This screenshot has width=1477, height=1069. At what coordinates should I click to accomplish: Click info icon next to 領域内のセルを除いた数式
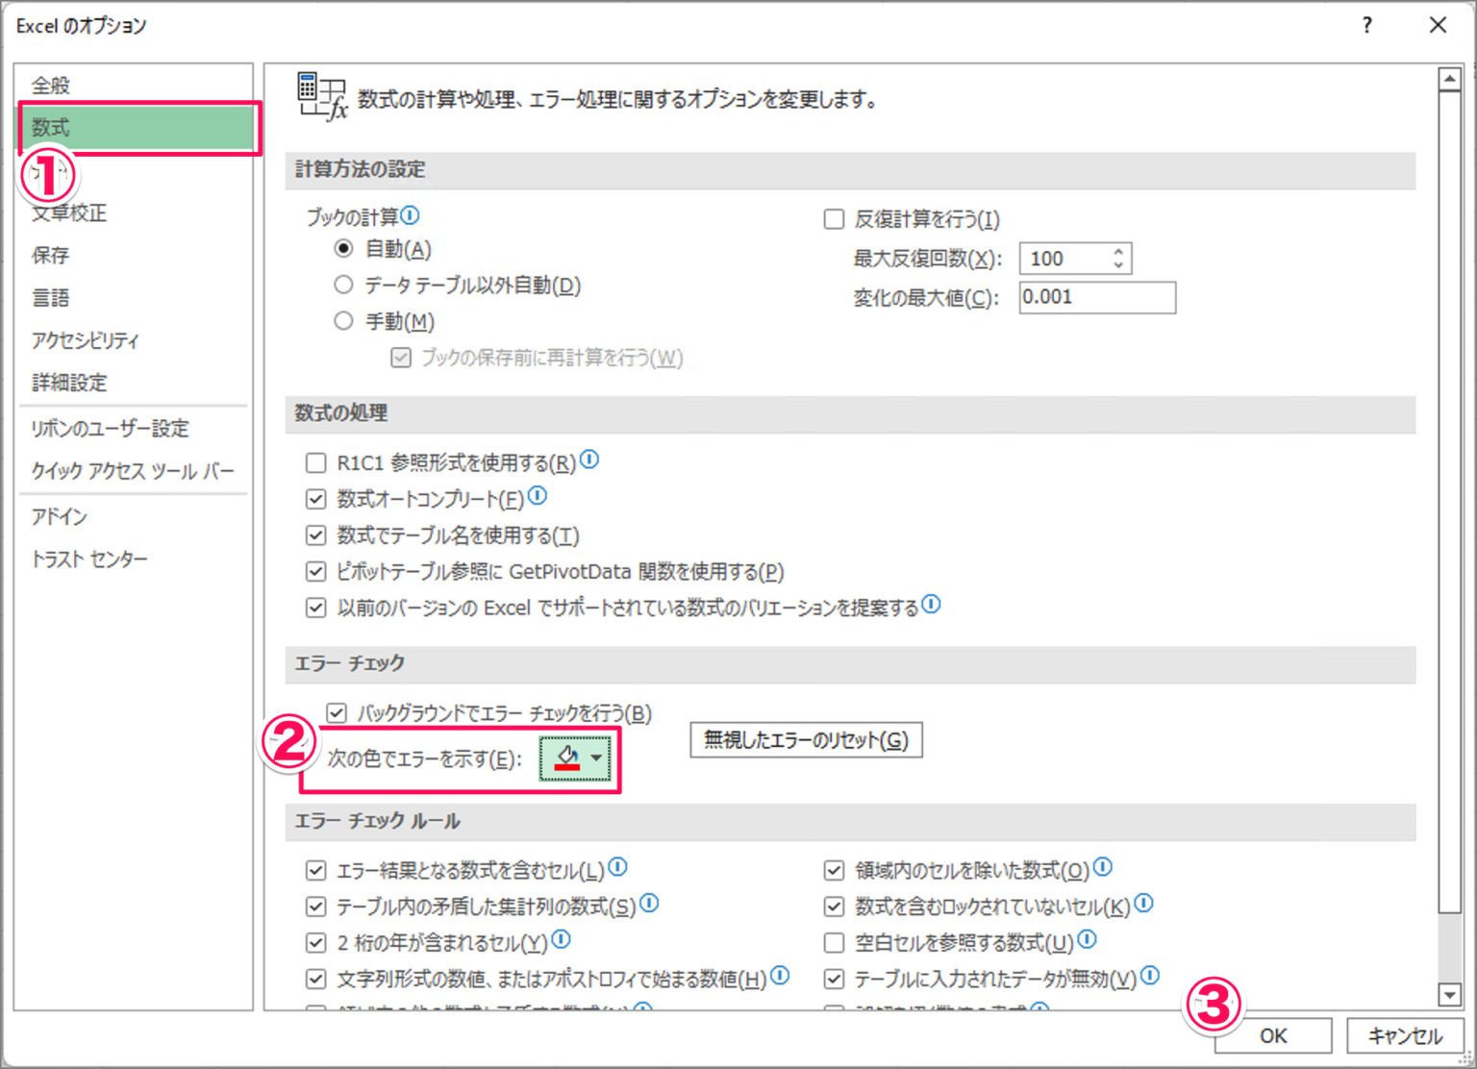[1103, 867]
